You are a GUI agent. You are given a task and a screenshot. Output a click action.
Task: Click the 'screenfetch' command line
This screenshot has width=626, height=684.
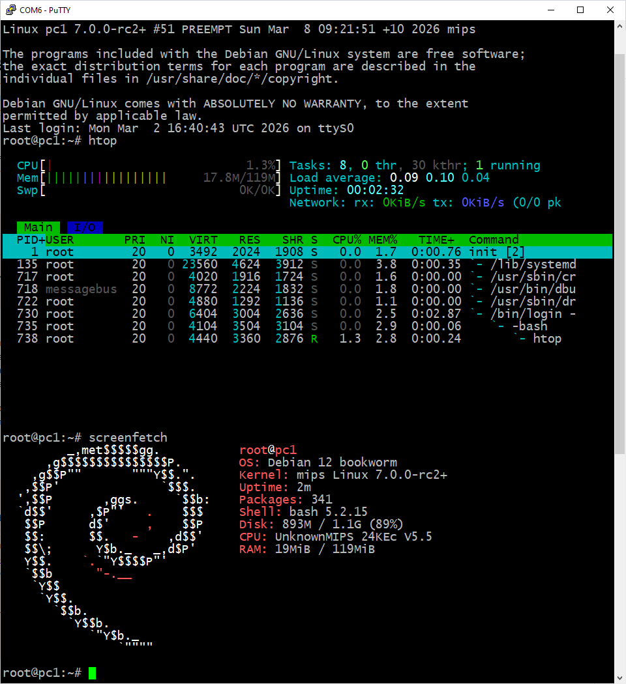[85, 438]
